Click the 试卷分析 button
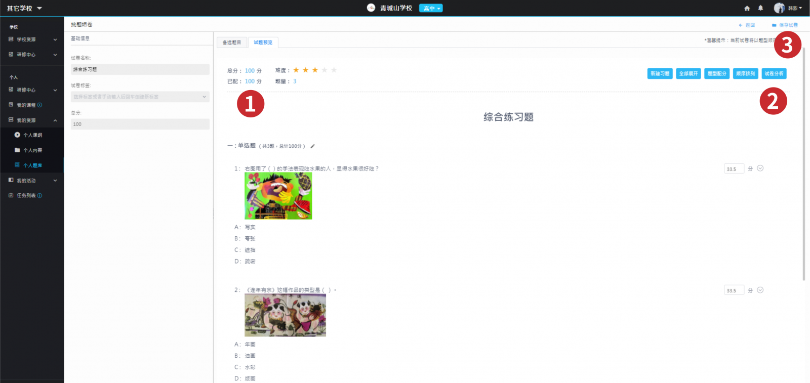This screenshot has width=810, height=383. [774, 74]
